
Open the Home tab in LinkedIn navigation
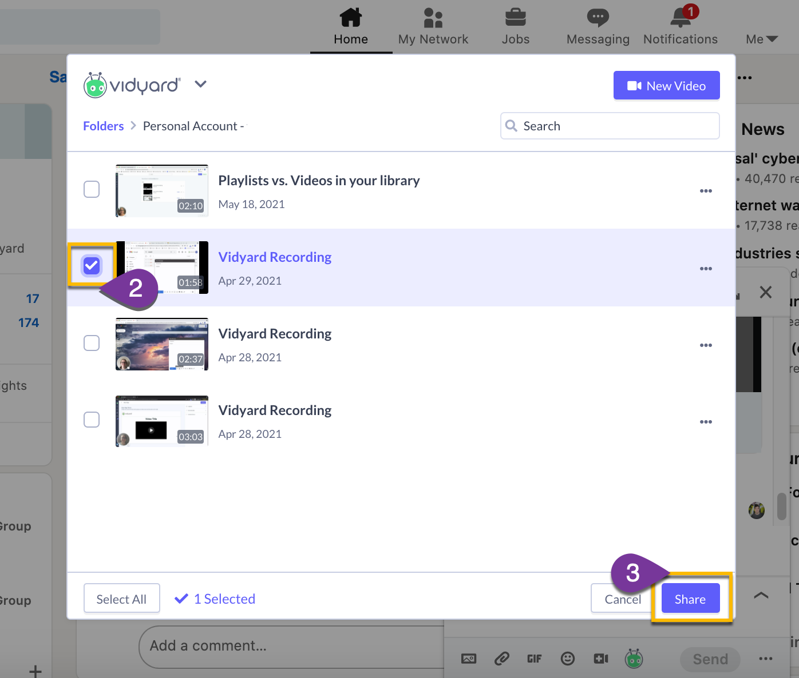point(351,27)
